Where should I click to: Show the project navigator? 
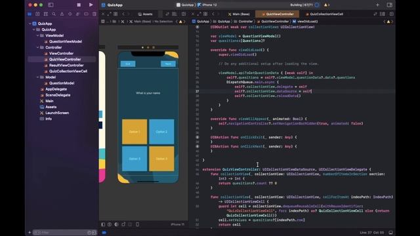pyautogui.click(x=30, y=14)
